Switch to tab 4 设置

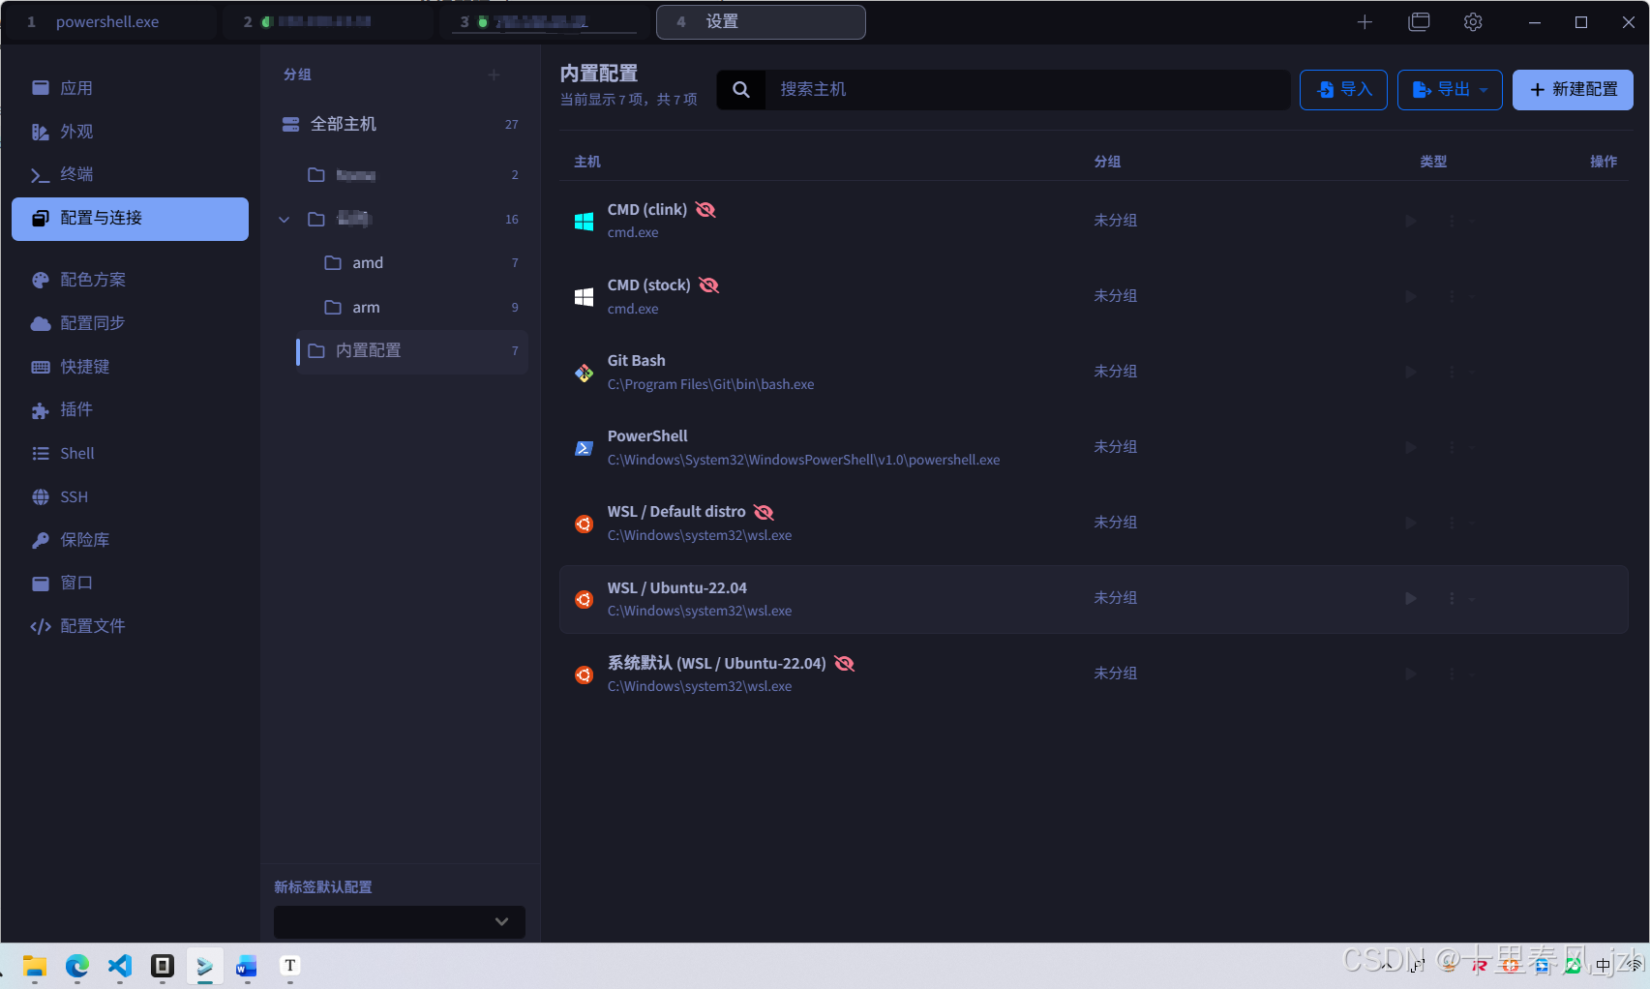tap(761, 22)
